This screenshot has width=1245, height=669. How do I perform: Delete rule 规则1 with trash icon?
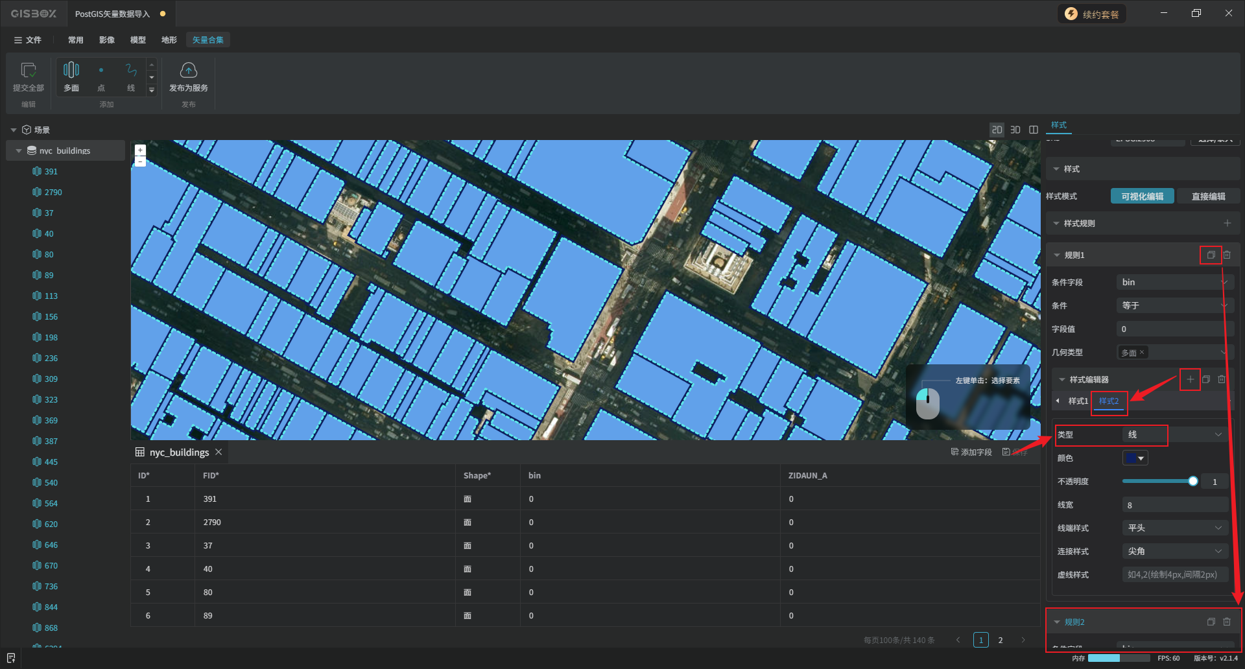point(1227,255)
